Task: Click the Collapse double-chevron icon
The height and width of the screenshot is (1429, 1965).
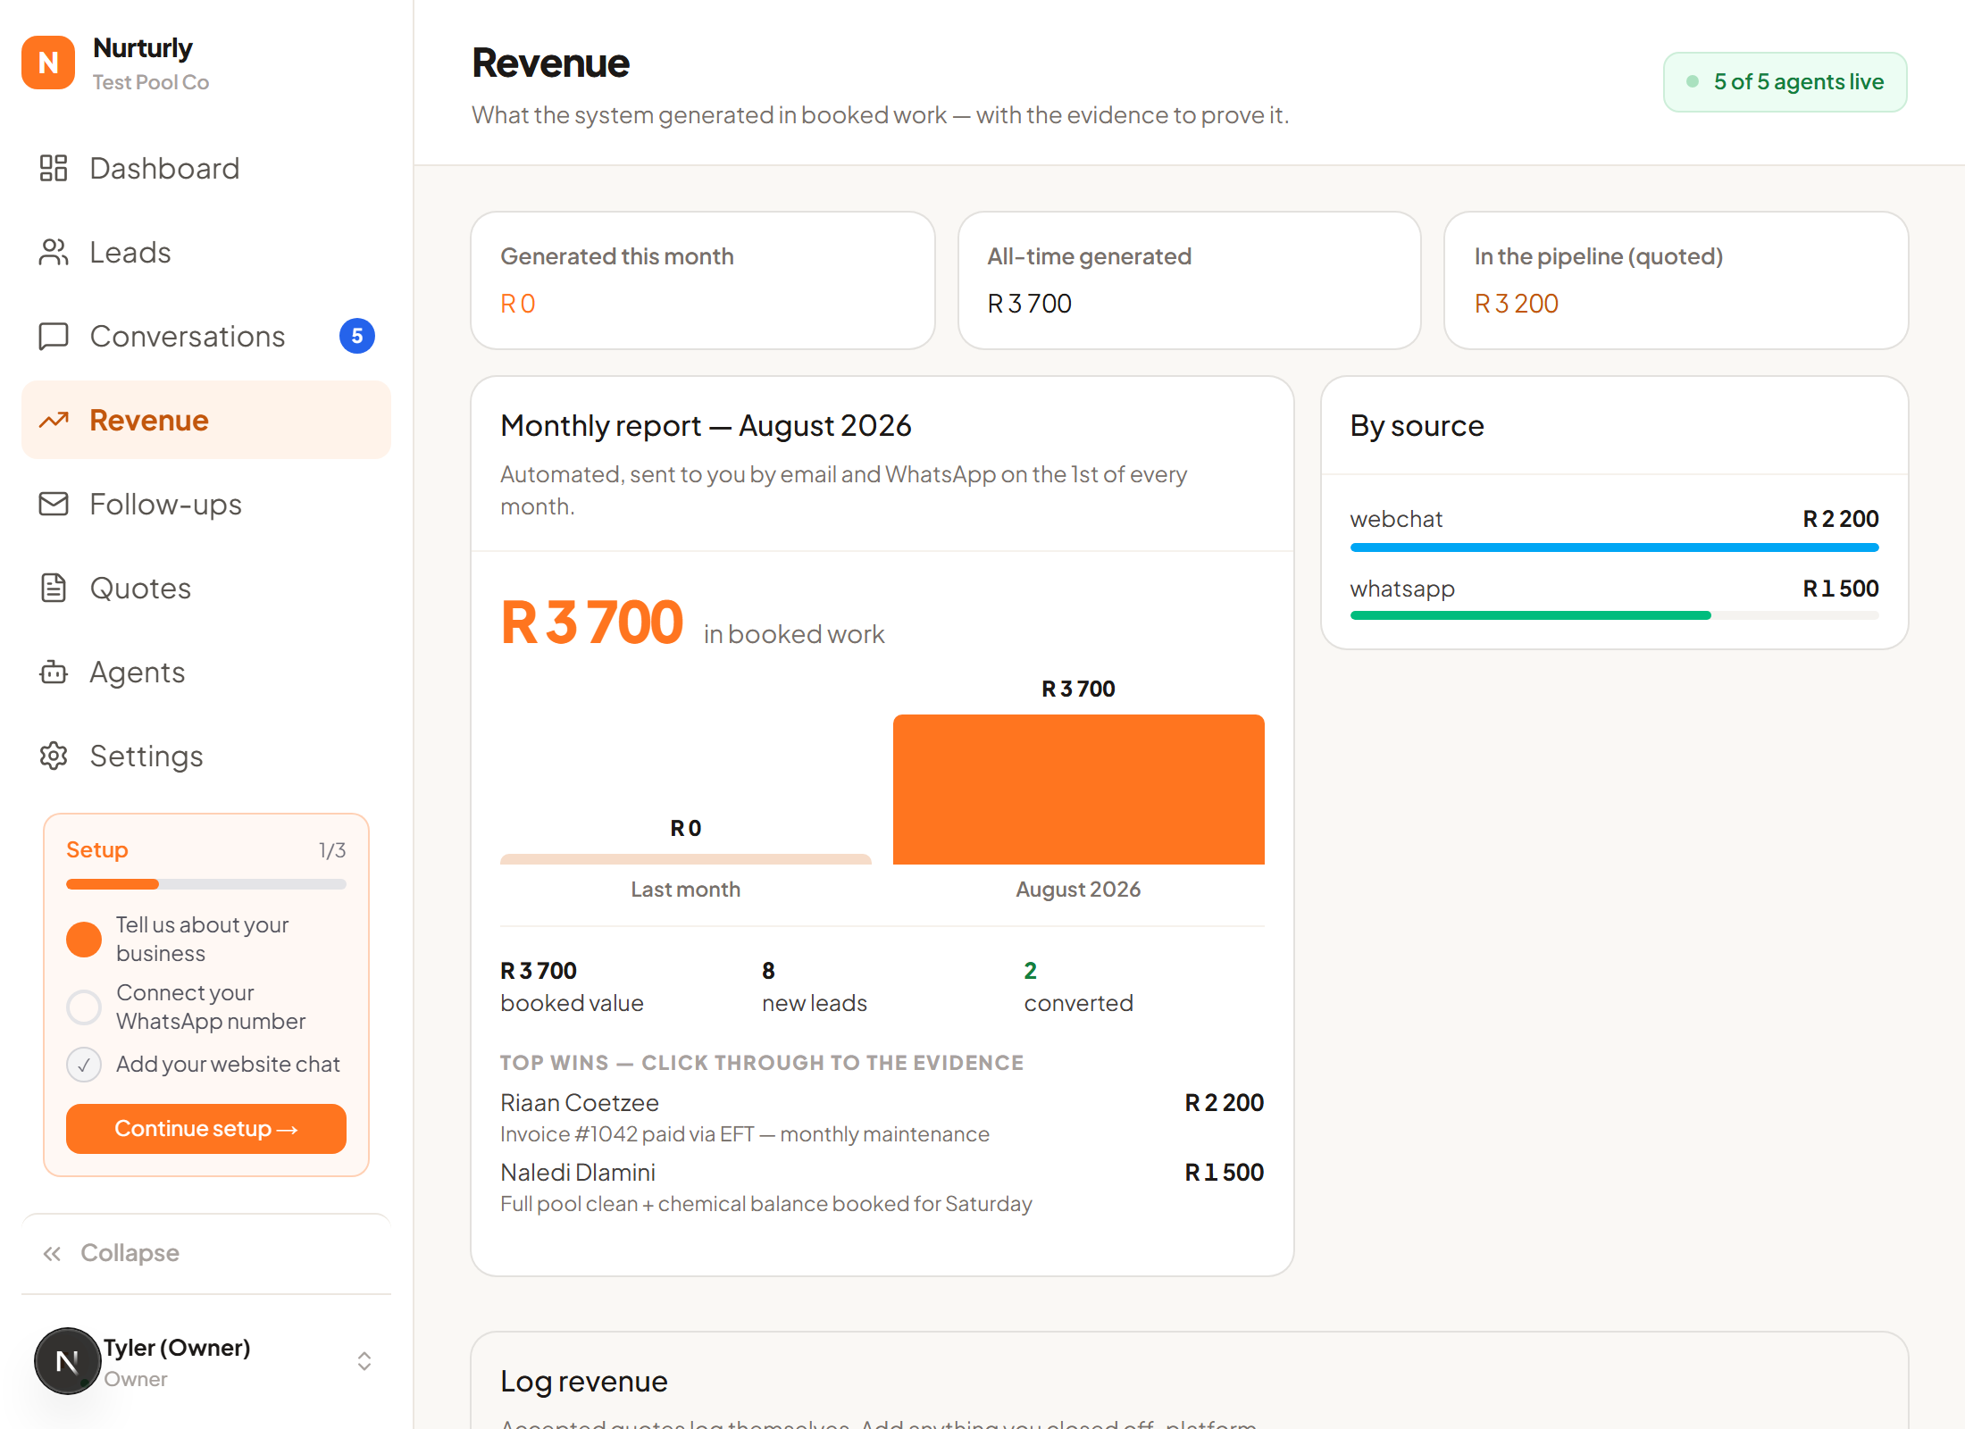Action: pyautogui.click(x=52, y=1253)
